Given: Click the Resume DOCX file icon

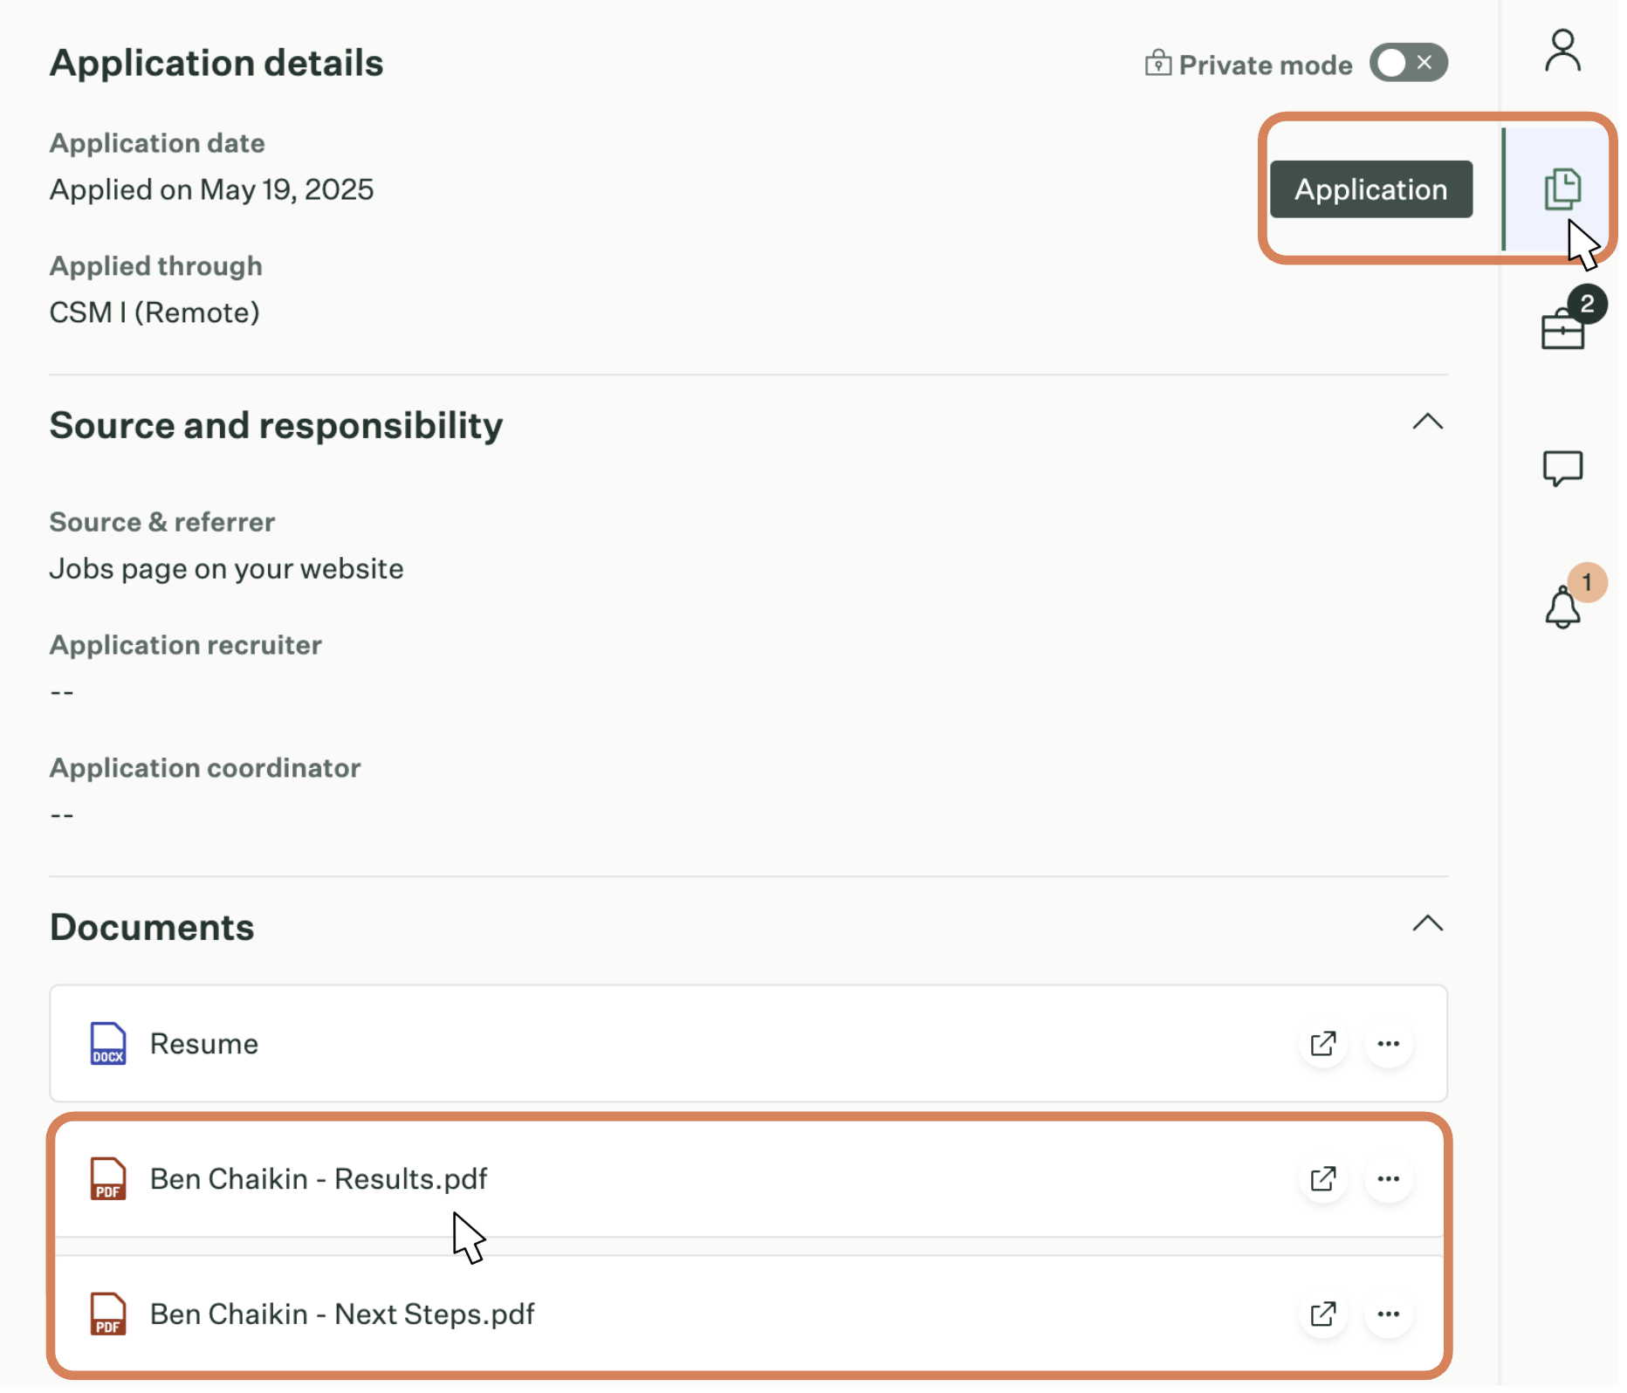Looking at the screenshot, I should pyautogui.click(x=108, y=1044).
